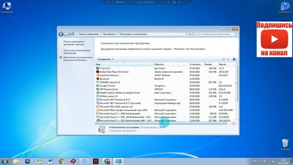Click the list's scroll down arrow
This screenshot has height=165, width=293.
point(237,120)
